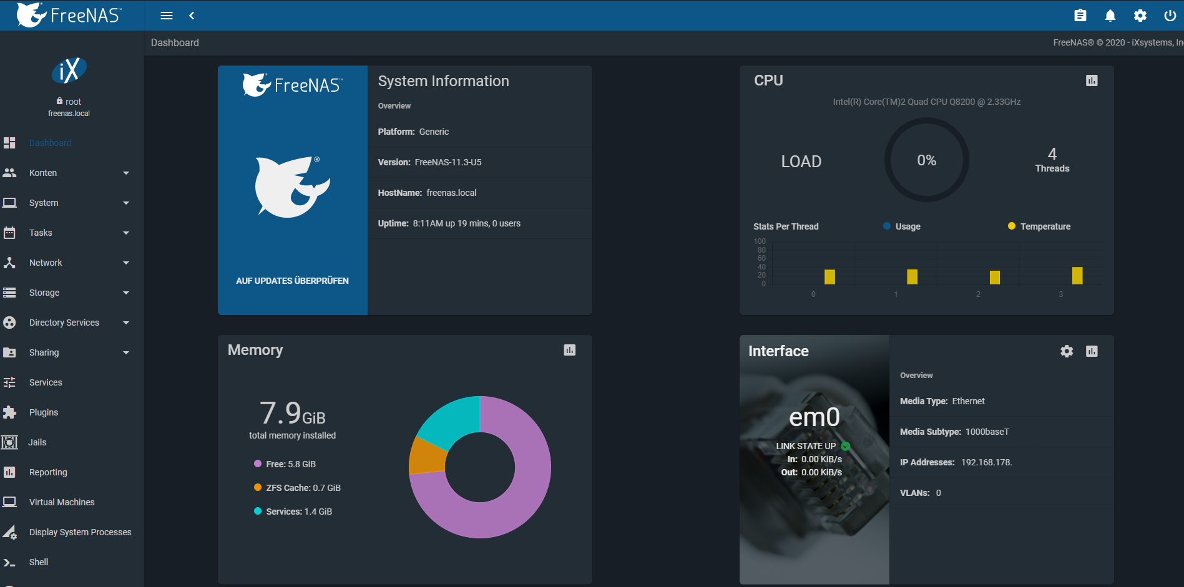Click the power icon in top bar

pos(1170,16)
